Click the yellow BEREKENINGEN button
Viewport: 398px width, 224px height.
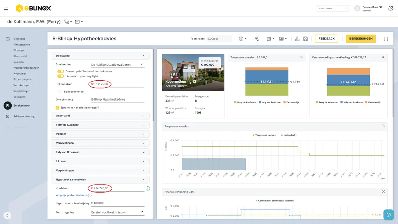(361, 39)
